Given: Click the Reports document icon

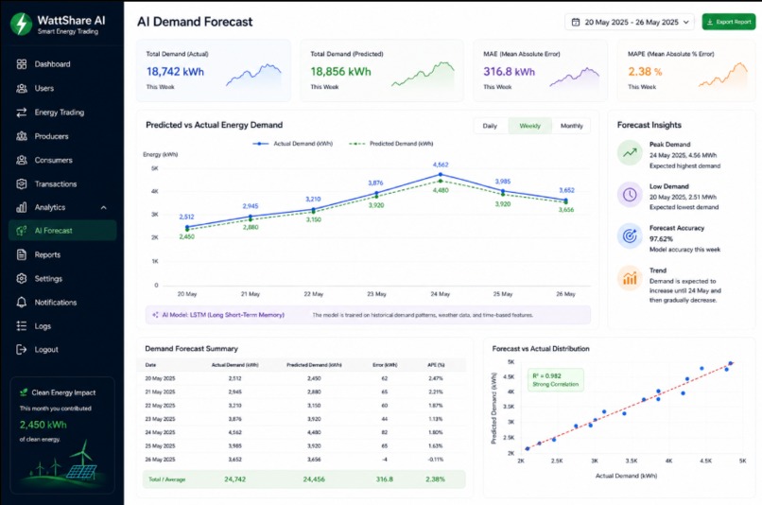Looking at the screenshot, I should point(22,254).
